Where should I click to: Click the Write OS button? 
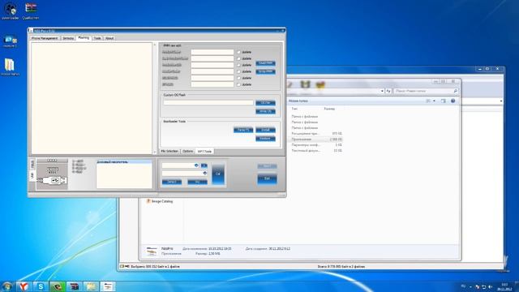click(265, 112)
